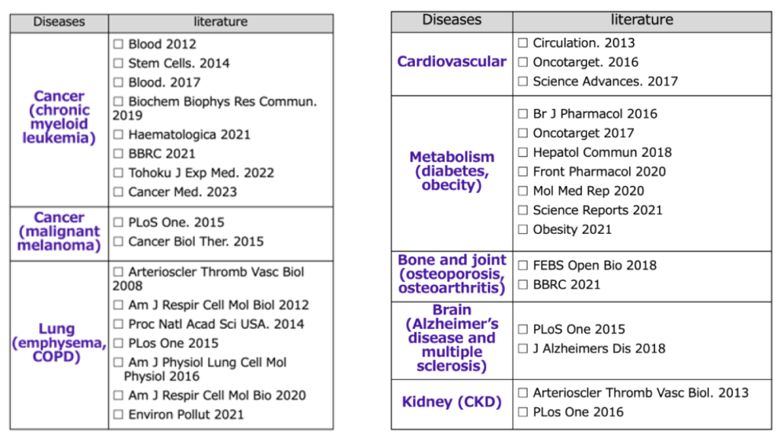Check the Circulation. 2013 checkbox
Viewport: 780px width, 438px height.
point(523,43)
